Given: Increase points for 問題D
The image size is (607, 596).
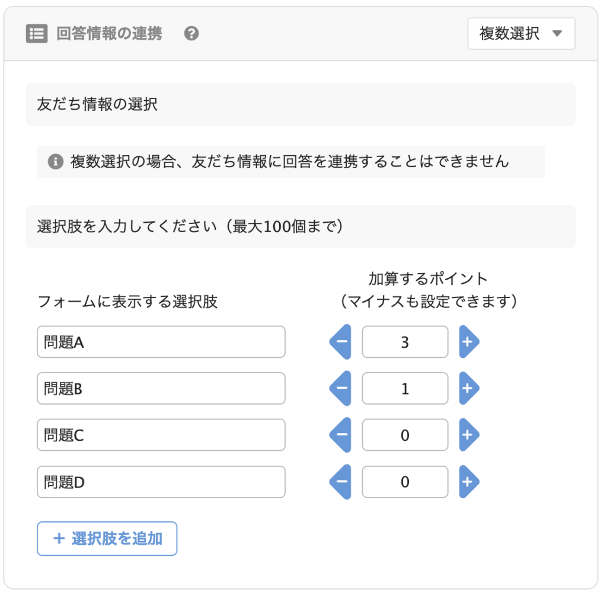Looking at the screenshot, I should pos(469,482).
